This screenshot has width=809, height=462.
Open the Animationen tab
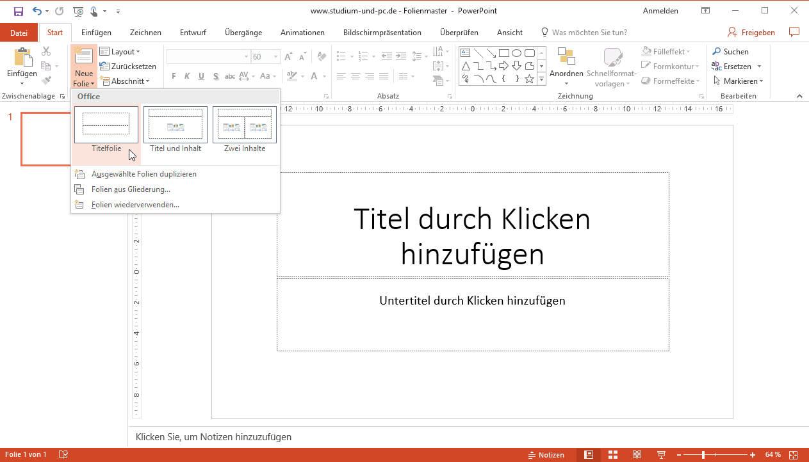click(302, 33)
